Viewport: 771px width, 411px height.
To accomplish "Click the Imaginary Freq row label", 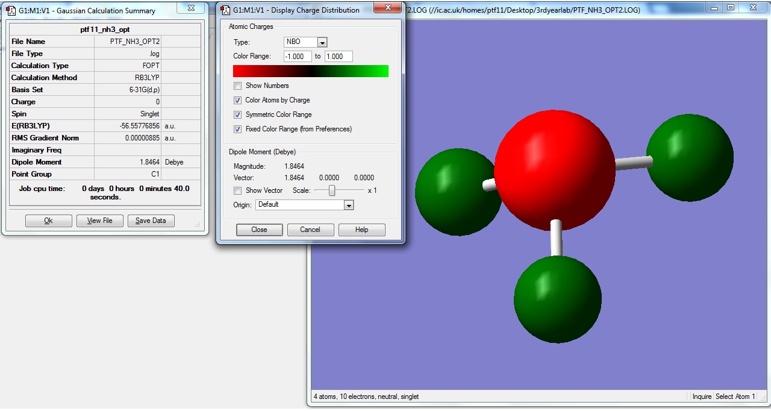I will pyautogui.click(x=36, y=150).
